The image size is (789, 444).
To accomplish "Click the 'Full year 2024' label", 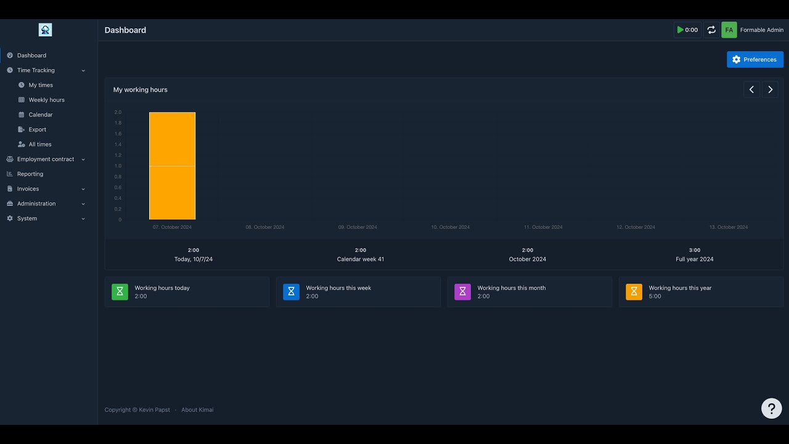I will tap(695, 259).
